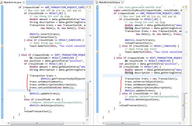Click the override indicator in left editor gutter
Viewport: 192px width, 126px height.
(2, 99)
